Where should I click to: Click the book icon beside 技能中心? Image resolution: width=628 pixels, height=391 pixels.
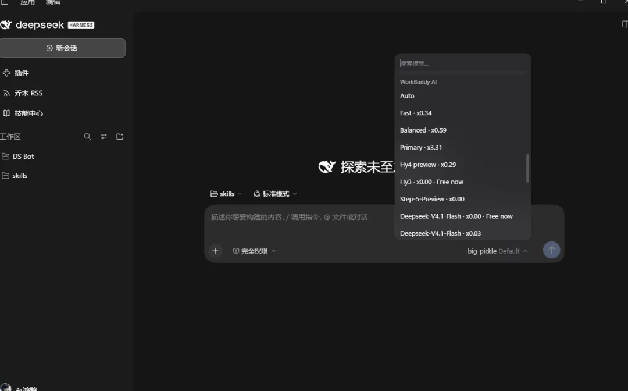(6, 113)
